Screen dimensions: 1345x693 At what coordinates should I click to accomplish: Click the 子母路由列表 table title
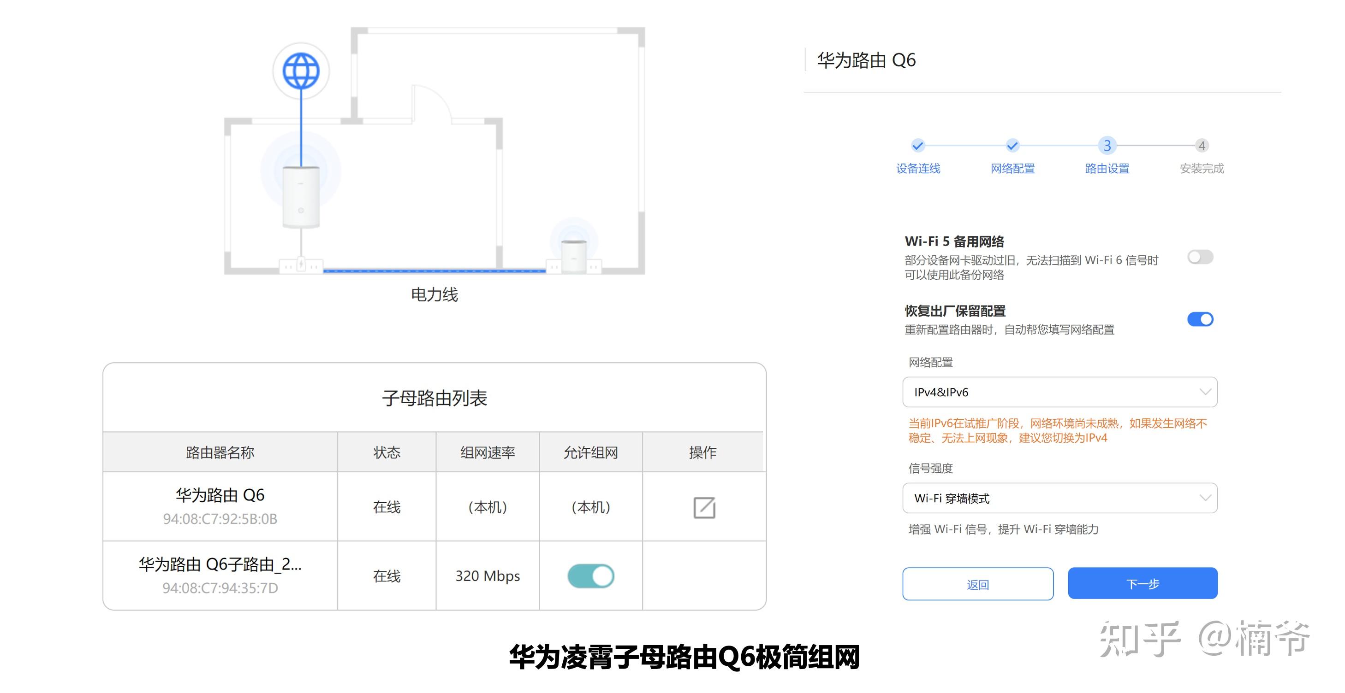434,398
